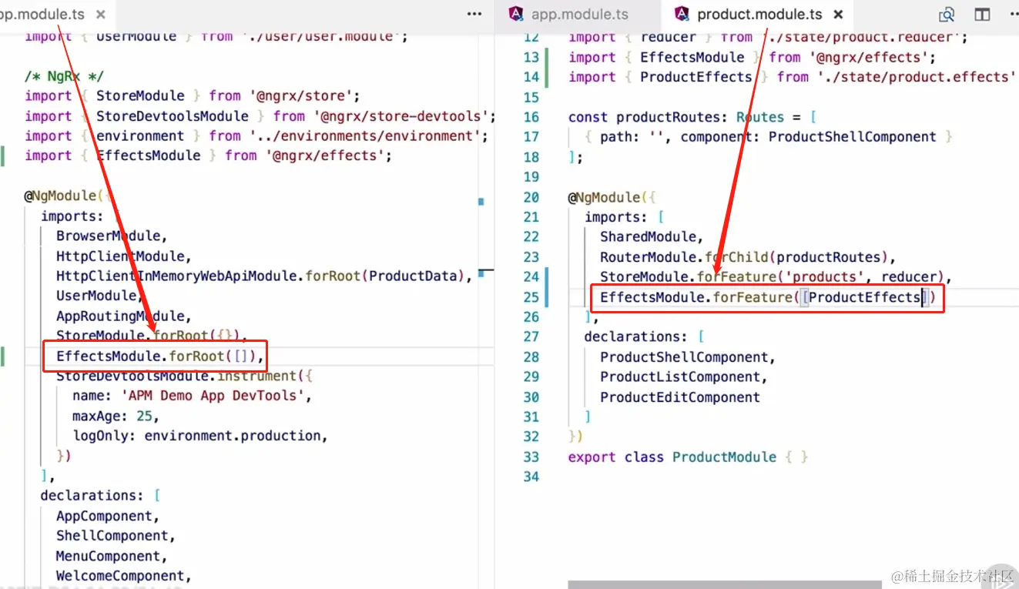Click 'ProductShellComponent,' on line 28
This screenshot has height=589, width=1019.
688,358
